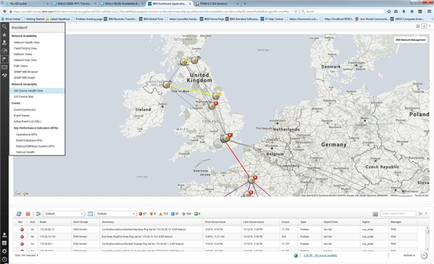This screenshot has height=264, width=434.
Task: Click the event list vertical scrollbar
Action: click(427, 238)
